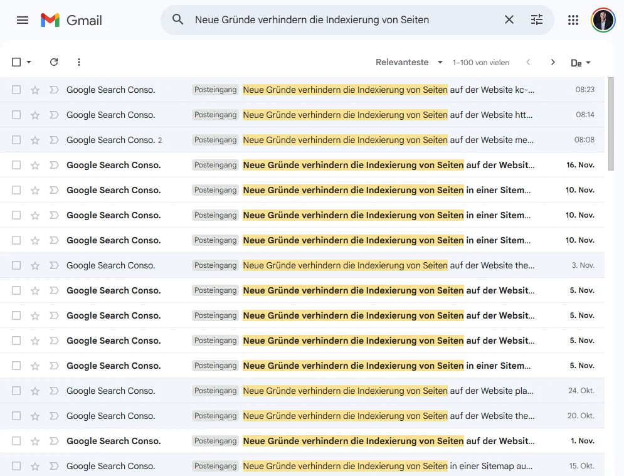Open the Posteingang label on the top email
The height and width of the screenshot is (476, 624).
pyautogui.click(x=215, y=90)
